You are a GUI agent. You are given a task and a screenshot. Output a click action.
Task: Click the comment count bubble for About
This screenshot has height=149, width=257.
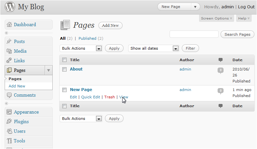tap(221, 70)
